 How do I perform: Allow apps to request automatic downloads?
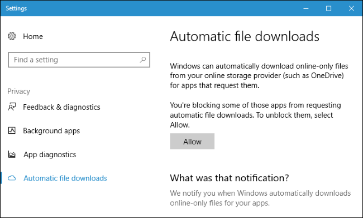point(192,141)
